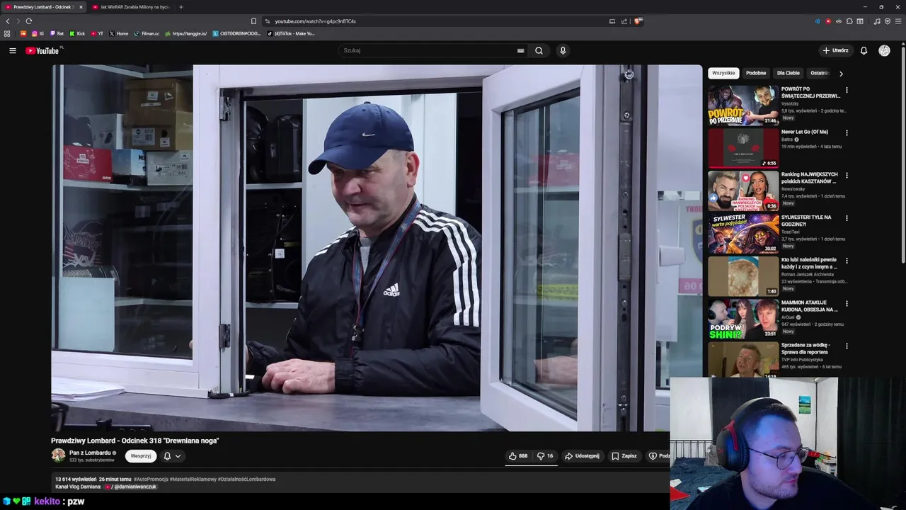
Task: Reload the page with the refresh icon
Action: 28,21
